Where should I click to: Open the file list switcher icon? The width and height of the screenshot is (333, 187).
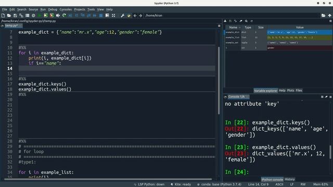28,16
